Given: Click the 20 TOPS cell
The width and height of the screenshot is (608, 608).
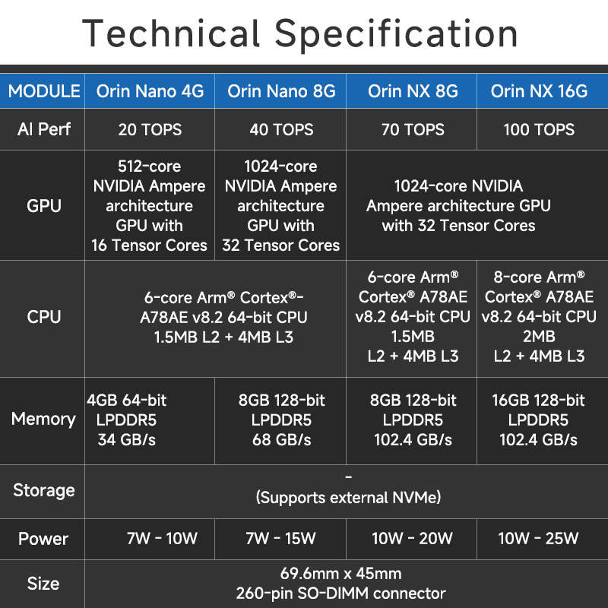Looking at the screenshot, I should (x=150, y=130).
